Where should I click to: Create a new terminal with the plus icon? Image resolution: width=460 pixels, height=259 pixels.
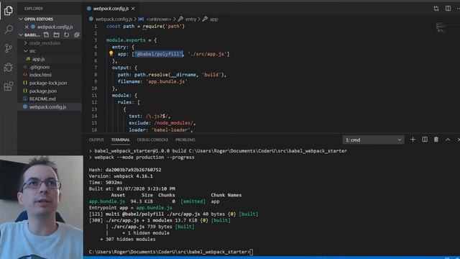pos(413,140)
